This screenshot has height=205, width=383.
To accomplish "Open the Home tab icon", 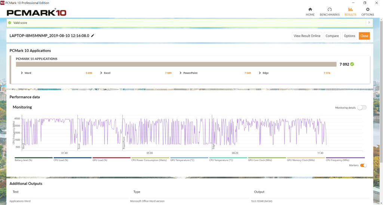I will point(310,9).
